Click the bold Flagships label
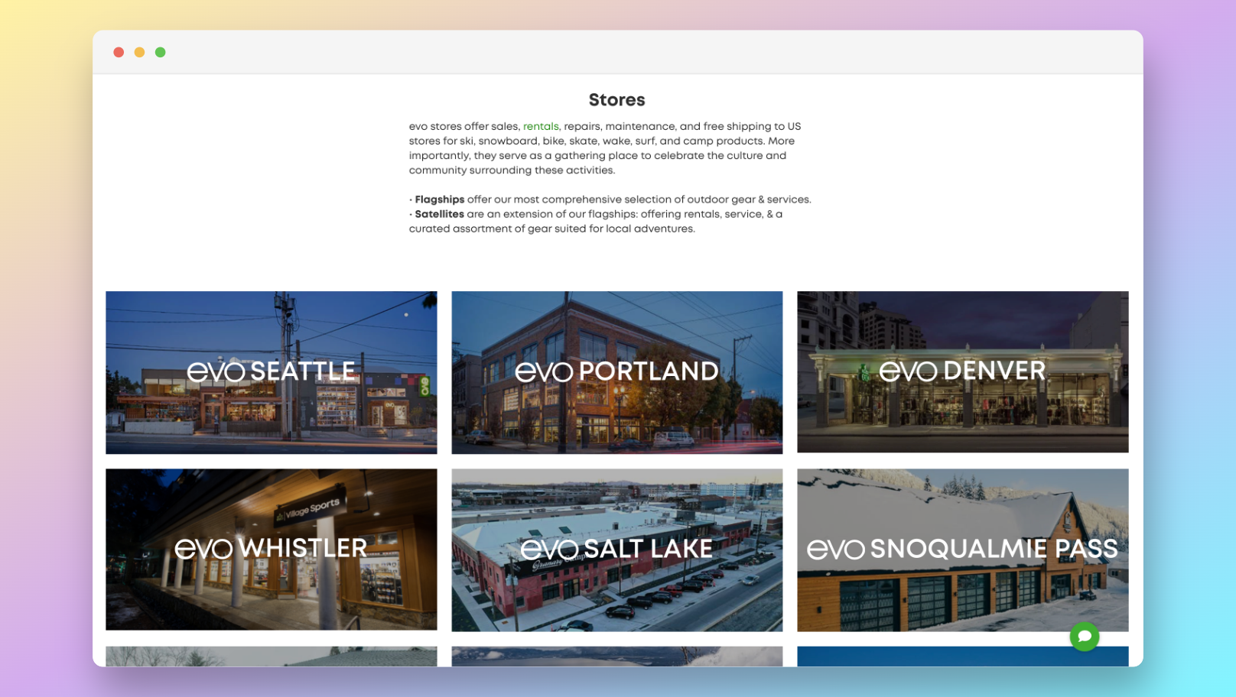 tap(439, 199)
